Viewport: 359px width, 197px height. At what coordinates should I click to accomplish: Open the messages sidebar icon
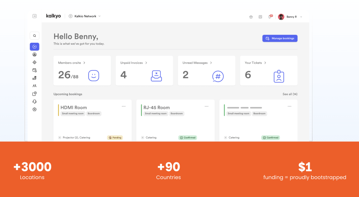coord(34,94)
